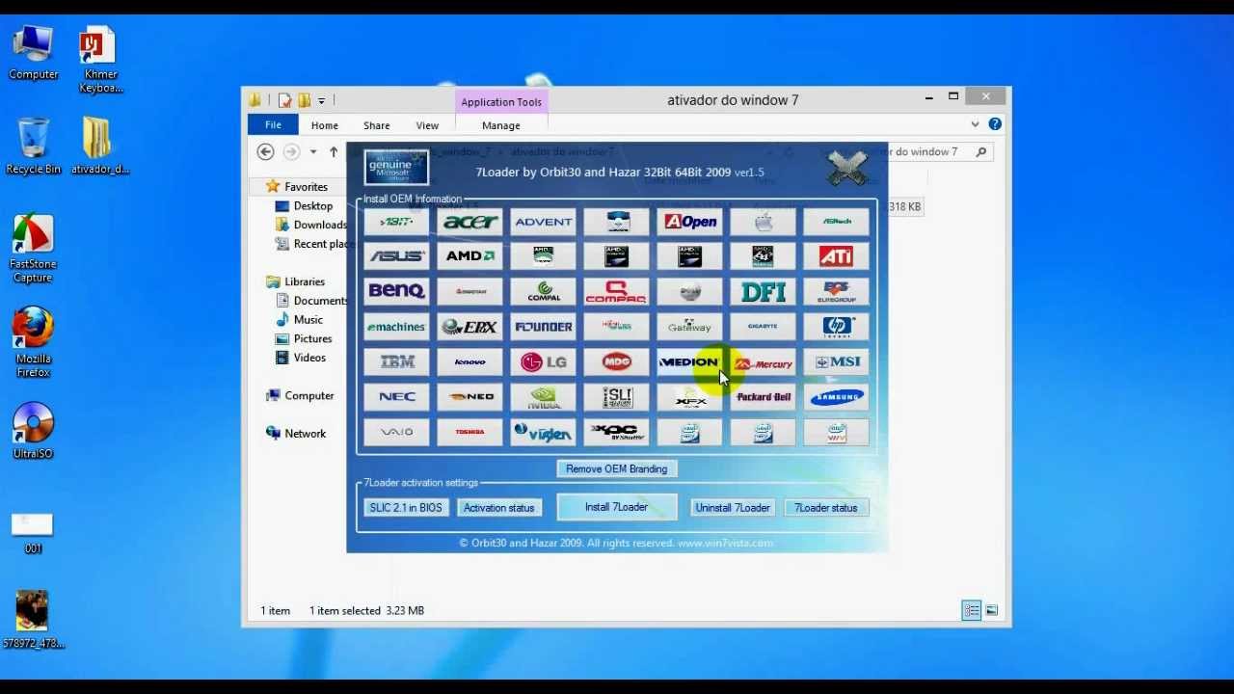Choose the Compal OEM logo
1234x694 pixels.
point(544,291)
